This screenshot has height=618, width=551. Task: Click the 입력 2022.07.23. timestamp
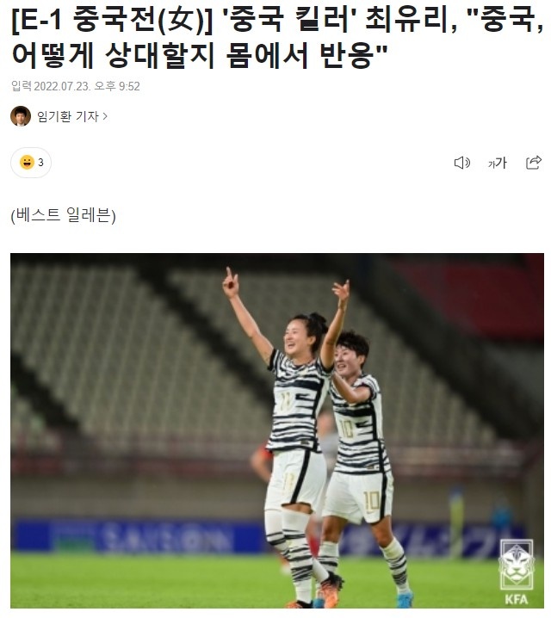50,86
